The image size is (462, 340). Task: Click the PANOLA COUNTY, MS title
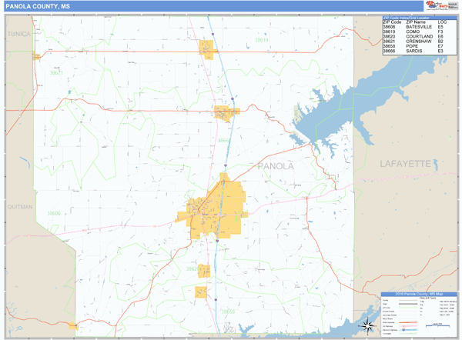coord(32,6)
